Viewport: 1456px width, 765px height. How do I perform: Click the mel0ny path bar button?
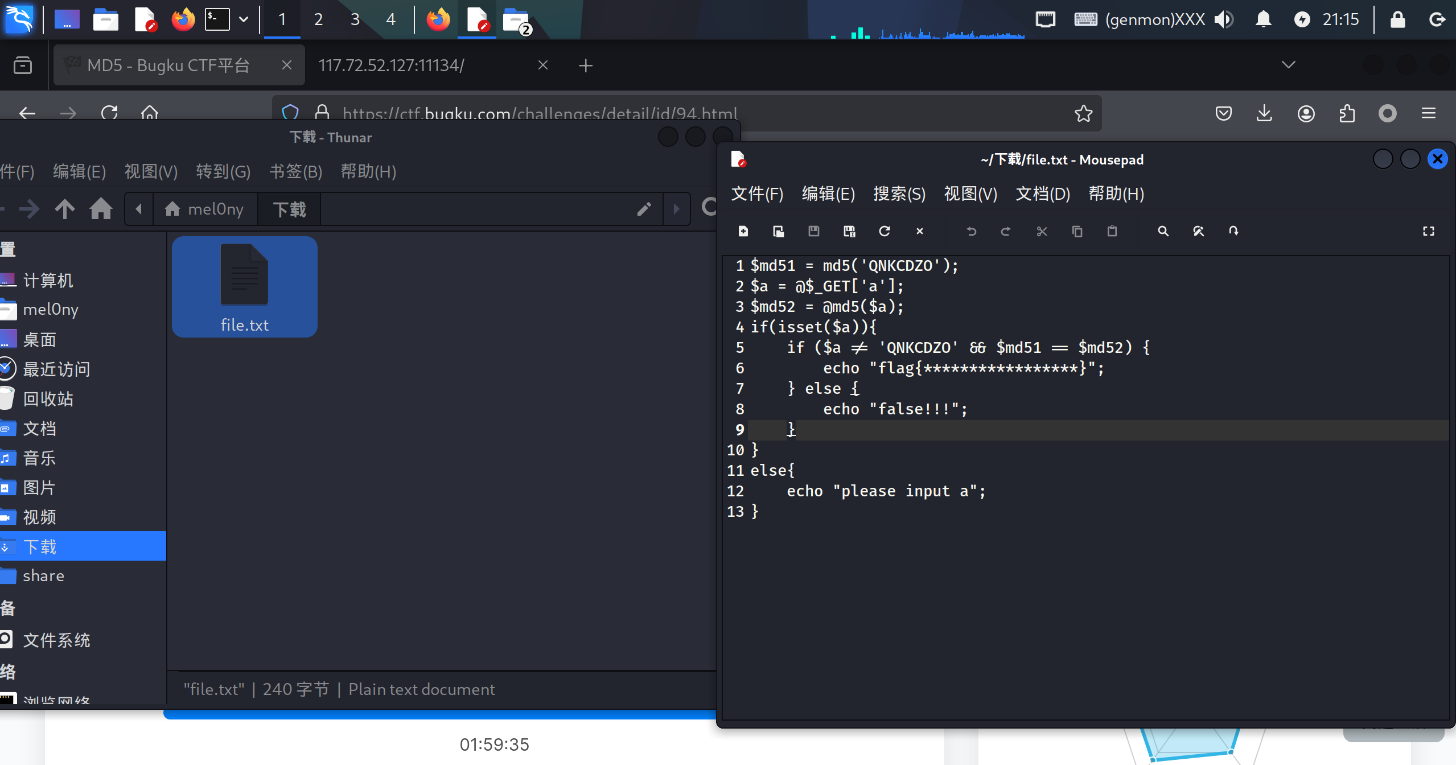point(204,209)
